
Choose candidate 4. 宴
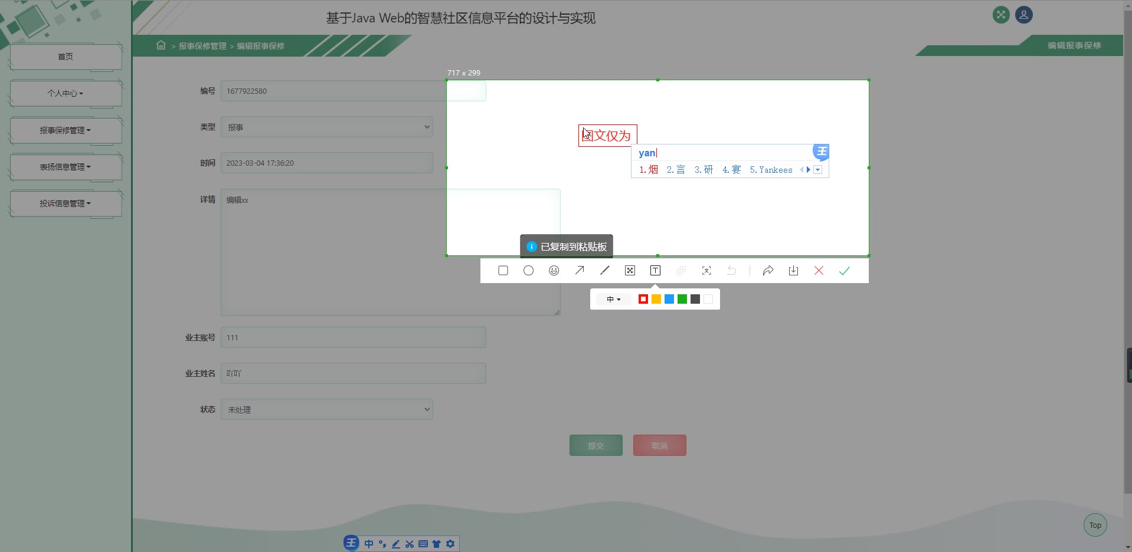pyautogui.click(x=731, y=170)
